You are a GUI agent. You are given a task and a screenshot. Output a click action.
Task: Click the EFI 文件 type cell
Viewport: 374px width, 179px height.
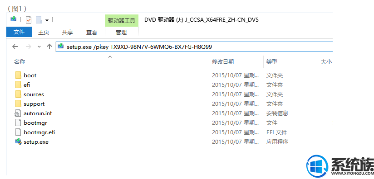[277, 132]
